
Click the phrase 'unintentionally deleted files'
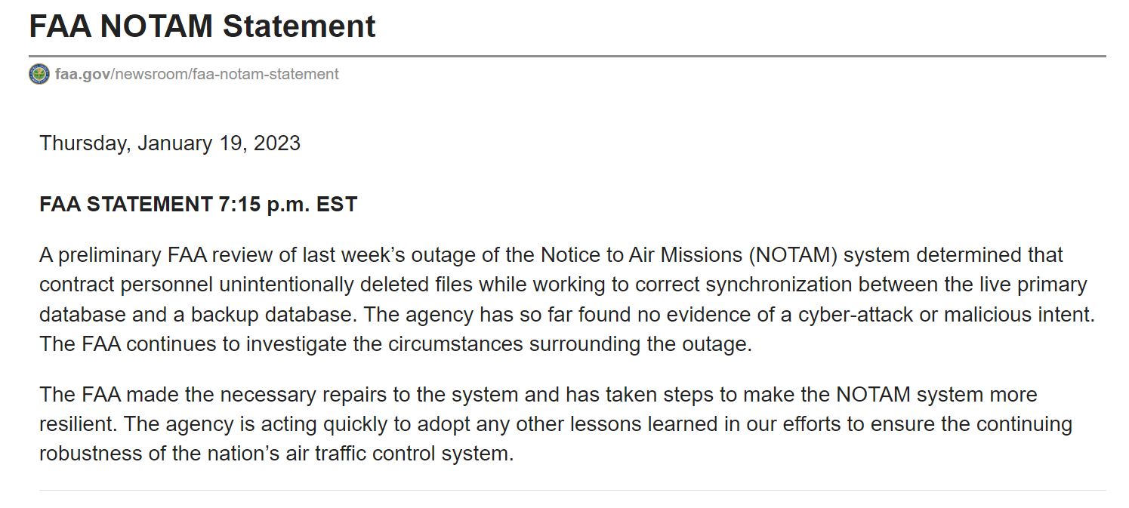(x=350, y=285)
